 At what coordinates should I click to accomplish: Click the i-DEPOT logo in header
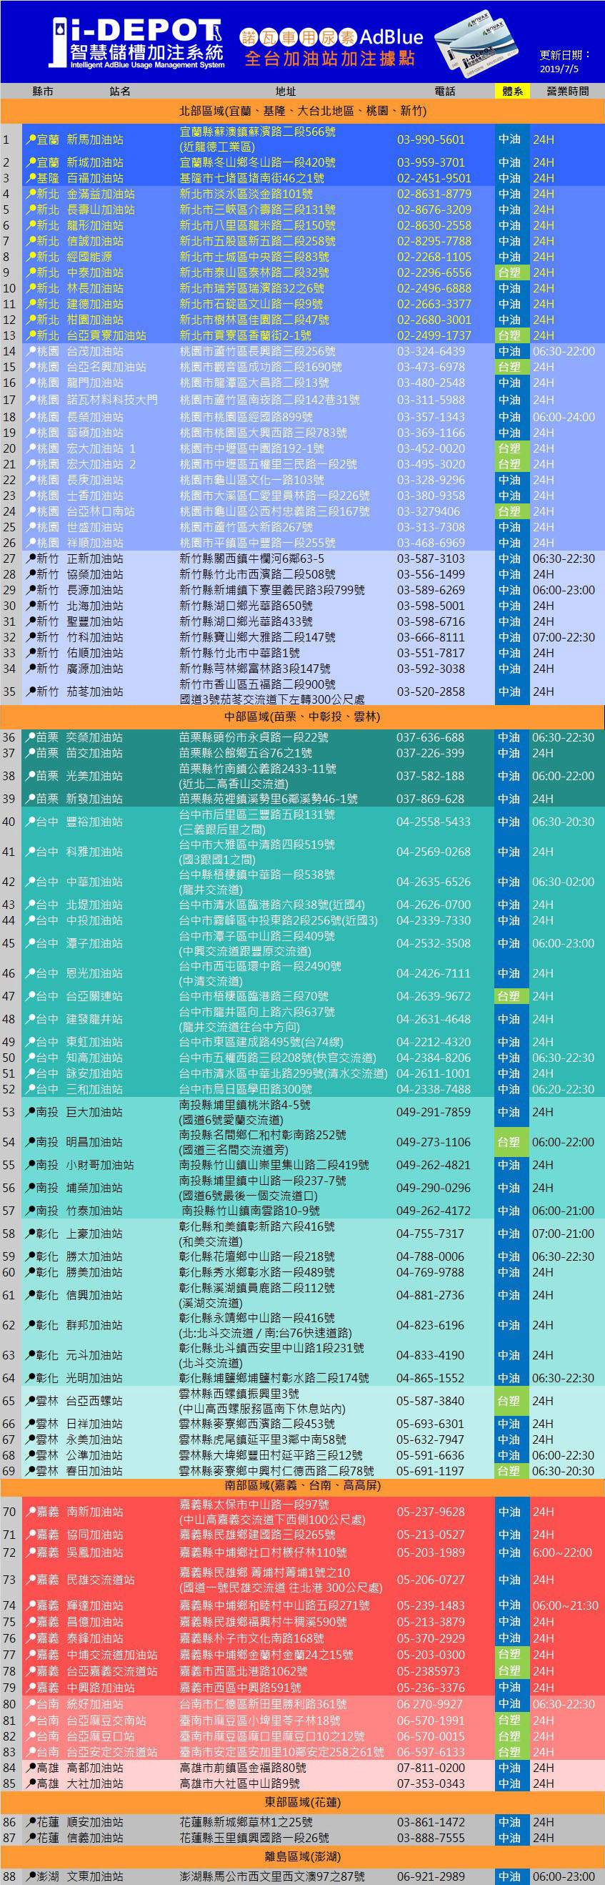pyautogui.click(x=136, y=42)
